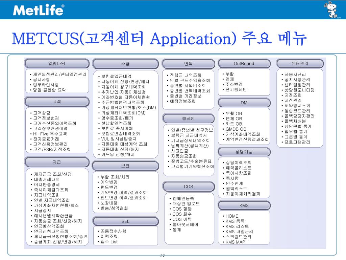Select the 수금 menu header
This screenshot has width=346, height=260.
point(125,64)
